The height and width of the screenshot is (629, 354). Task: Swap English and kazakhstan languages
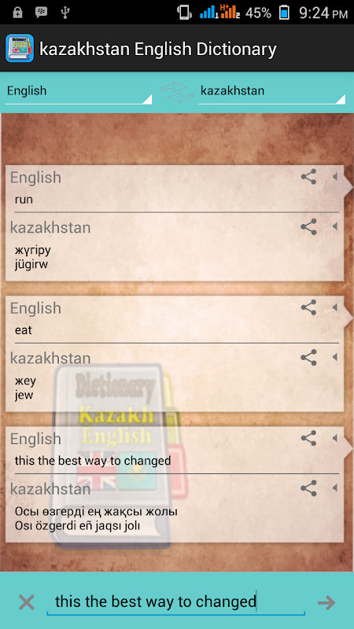[174, 92]
